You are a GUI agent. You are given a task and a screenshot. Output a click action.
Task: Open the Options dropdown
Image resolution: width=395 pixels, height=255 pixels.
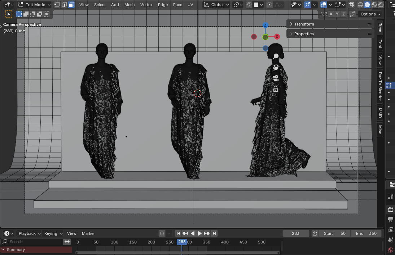(x=370, y=14)
